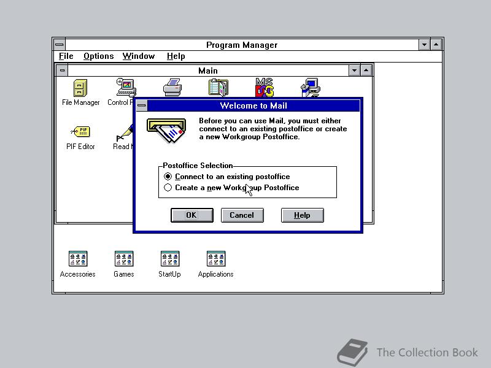Screen dimensions: 491x368
Task: Open the Main window control-menu box
Action: [x=62, y=71]
